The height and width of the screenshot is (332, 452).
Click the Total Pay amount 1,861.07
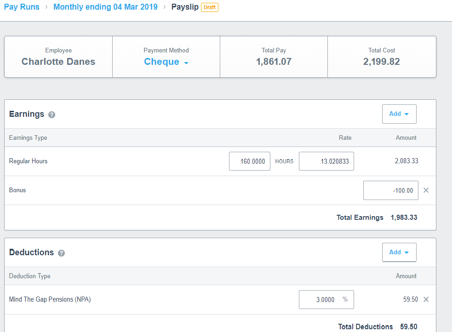point(274,62)
